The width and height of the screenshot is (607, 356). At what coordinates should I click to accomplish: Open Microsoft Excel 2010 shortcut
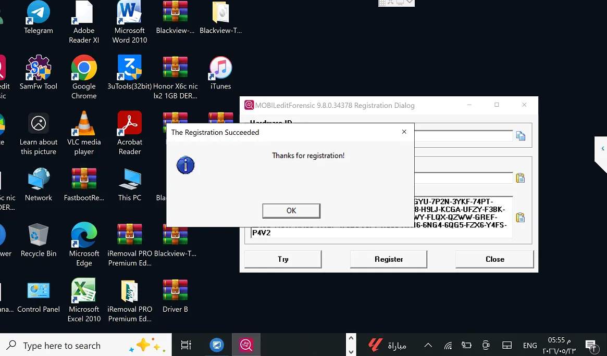(84, 300)
